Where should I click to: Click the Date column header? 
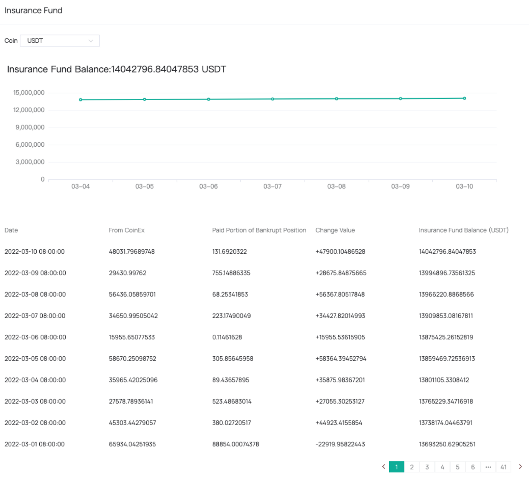(x=11, y=230)
